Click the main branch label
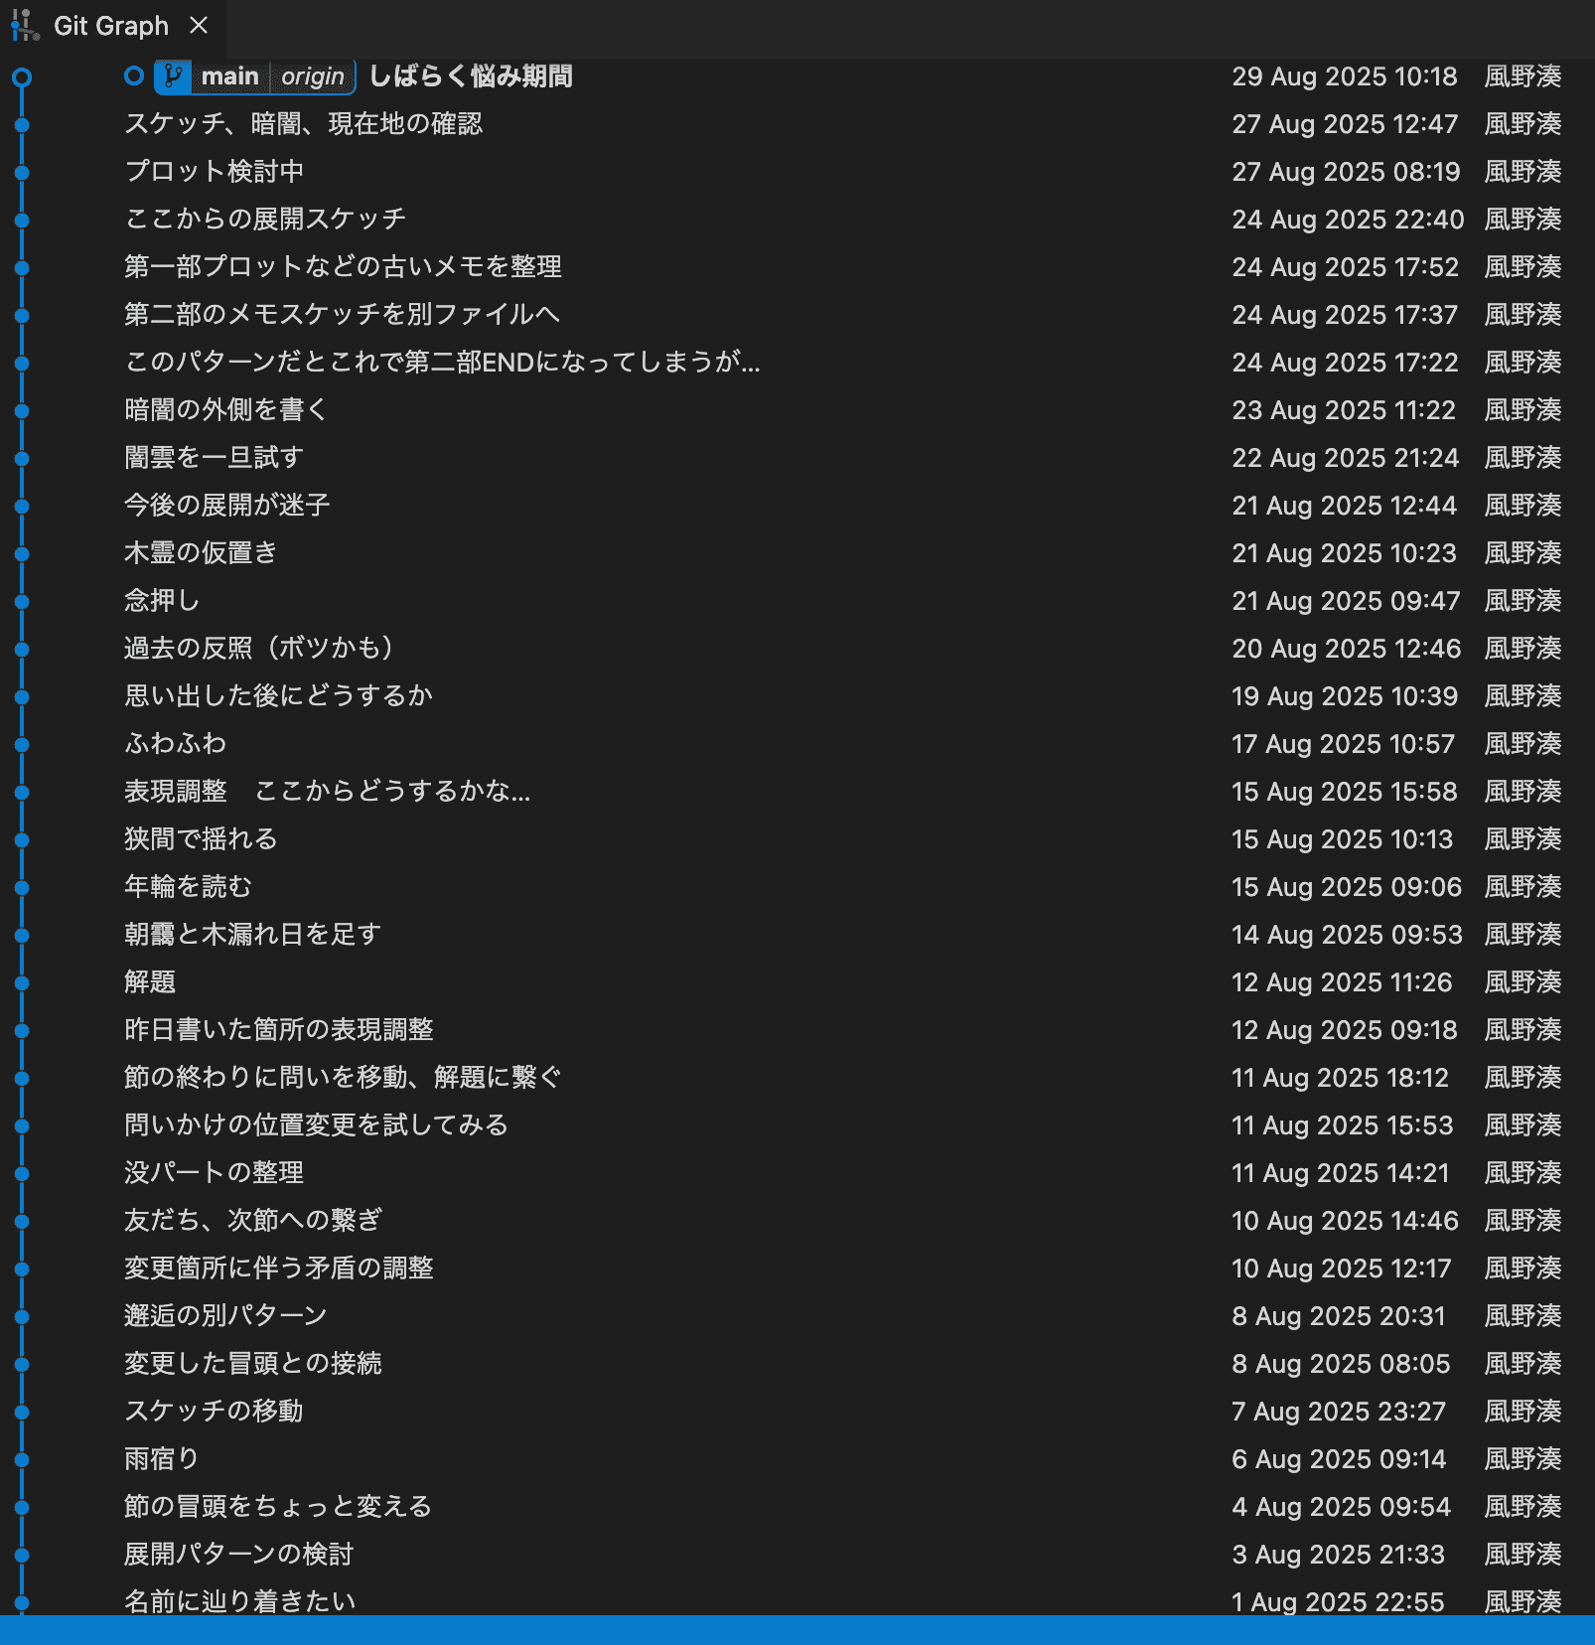Image resolution: width=1595 pixels, height=1645 pixels. pyautogui.click(x=229, y=76)
